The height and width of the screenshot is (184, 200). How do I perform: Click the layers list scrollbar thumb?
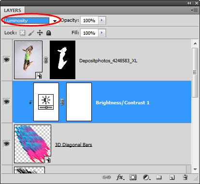[x=195, y=72]
